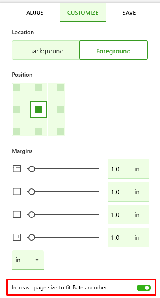
Task: Open the margin units dropdown
Action: pyautogui.click(x=28, y=260)
